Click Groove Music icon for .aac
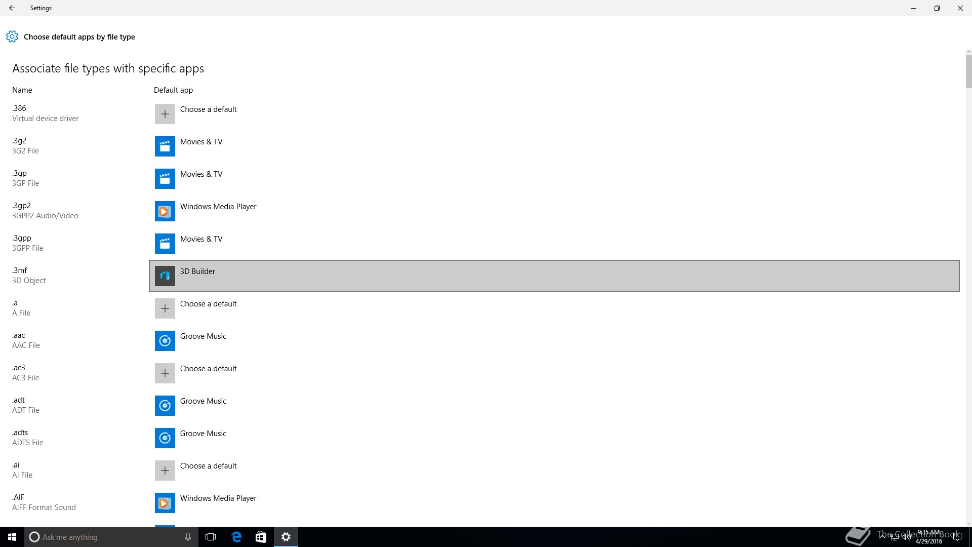Image resolution: width=972 pixels, height=547 pixels. click(x=165, y=341)
